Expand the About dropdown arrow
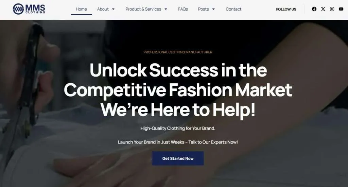 113,9
